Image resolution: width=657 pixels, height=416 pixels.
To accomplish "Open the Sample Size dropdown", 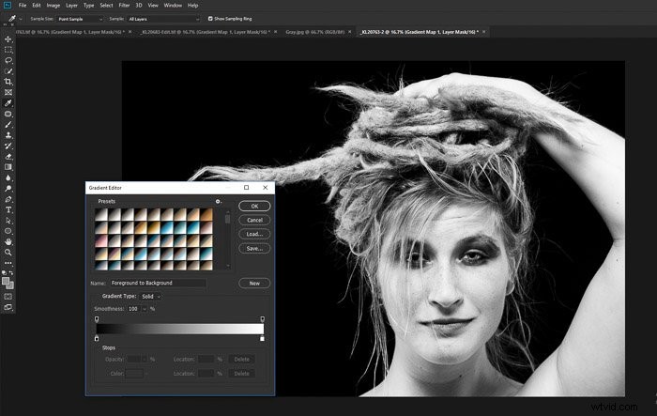I will pos(80,19).
